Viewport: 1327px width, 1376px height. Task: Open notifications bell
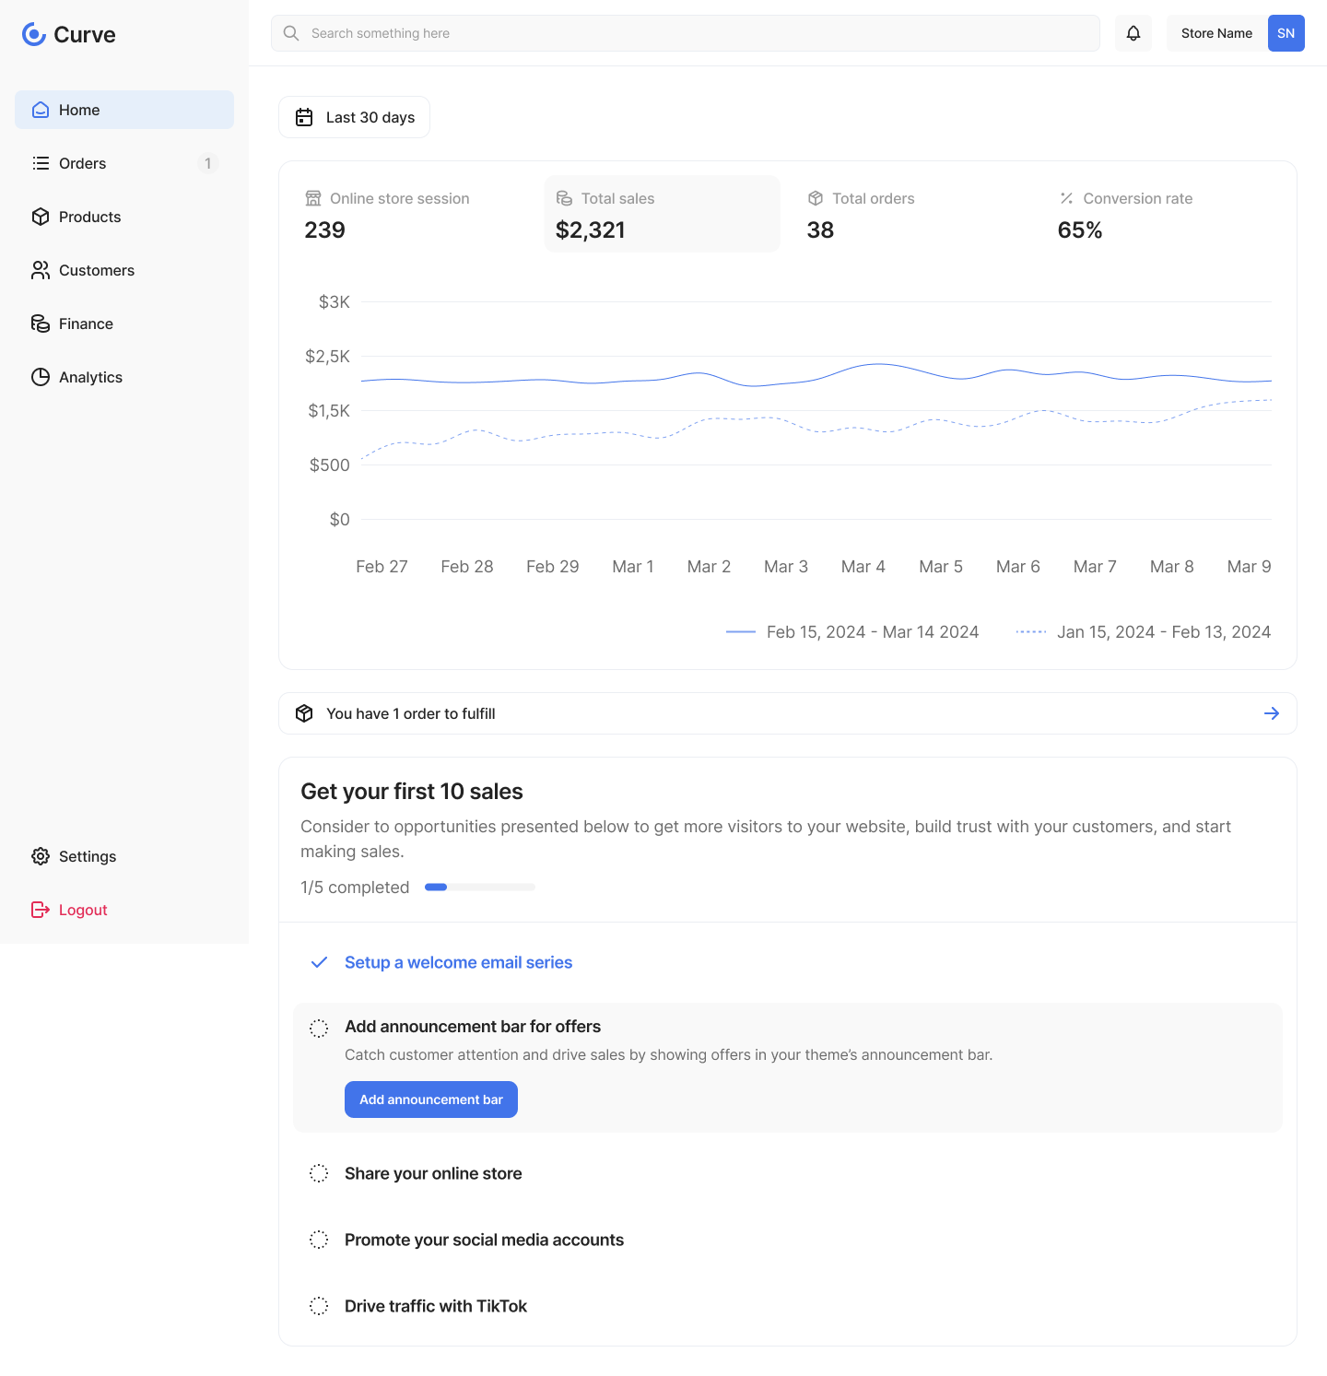coord(1133,33)
